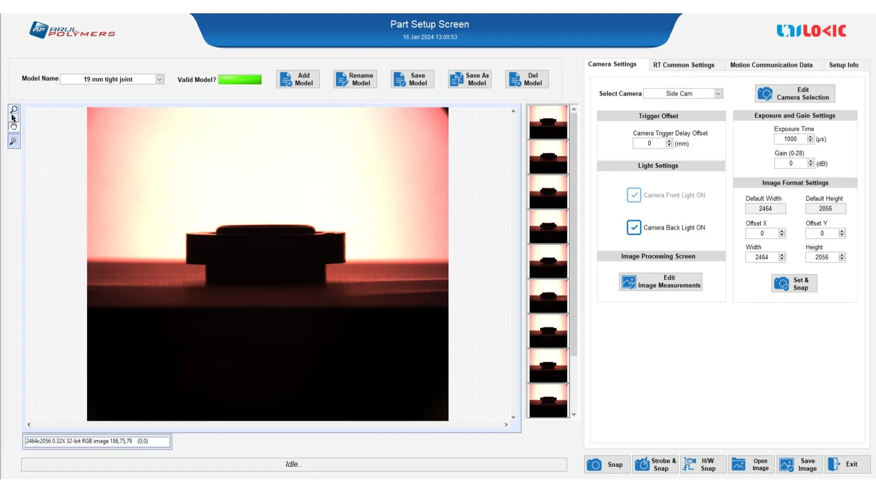876x493 pixels.
Task: Select the first thumbnail in the strip
Action: (x=548, y=122)
